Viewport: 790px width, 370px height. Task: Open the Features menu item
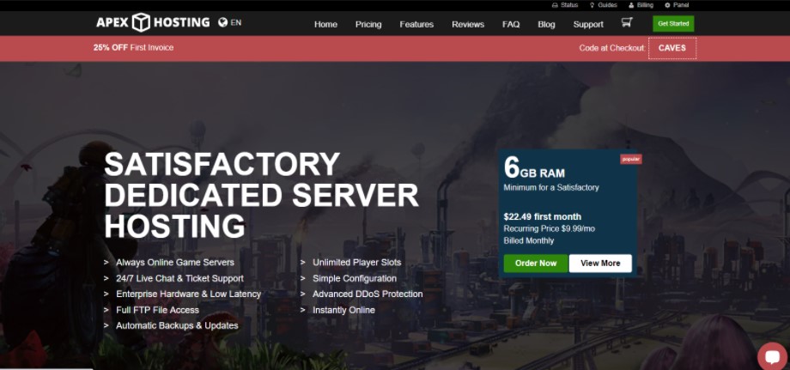pos(416,24)
